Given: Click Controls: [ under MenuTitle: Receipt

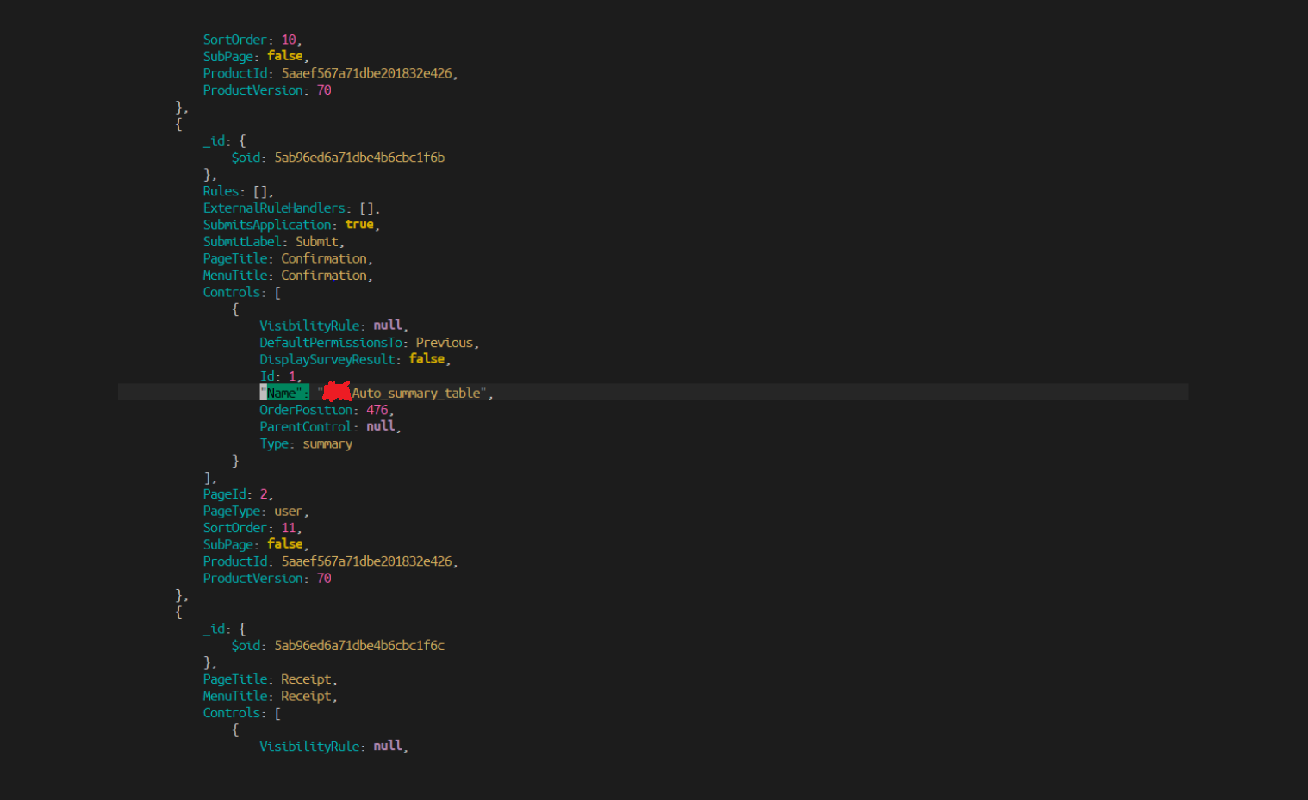Looking at the screenshot, I should [x=242, y=713].
